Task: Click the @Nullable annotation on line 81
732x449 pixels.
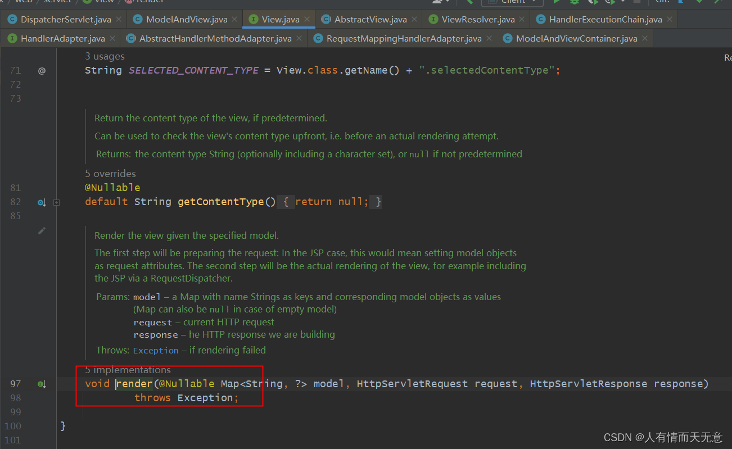Action: 112,188
